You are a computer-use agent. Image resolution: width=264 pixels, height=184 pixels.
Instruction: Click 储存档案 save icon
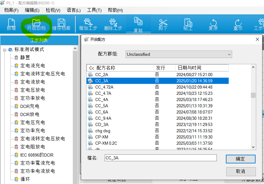pos(61,25)
